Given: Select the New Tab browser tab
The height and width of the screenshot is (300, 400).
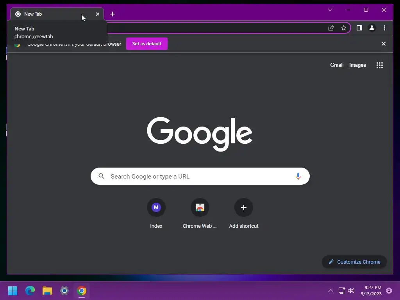Looking at the screenshot, I should pyautogui.click(x=57, y=14).
